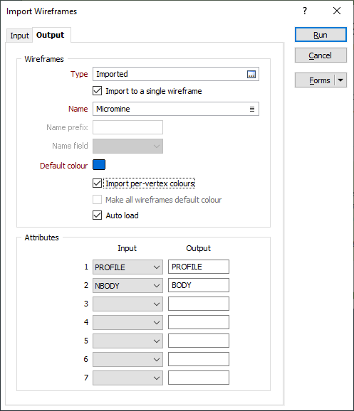Image resolution: width=354 pixels, height=411 pixels.
Task: Click the Name field list icon
Action: pos(252,109)
